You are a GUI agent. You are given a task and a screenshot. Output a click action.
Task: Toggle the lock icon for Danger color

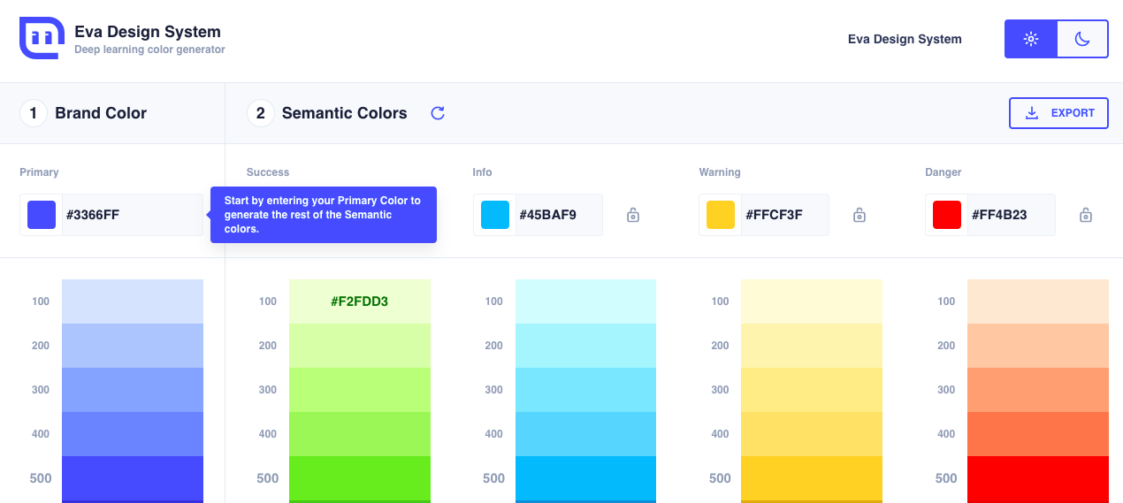[1086, 215]
